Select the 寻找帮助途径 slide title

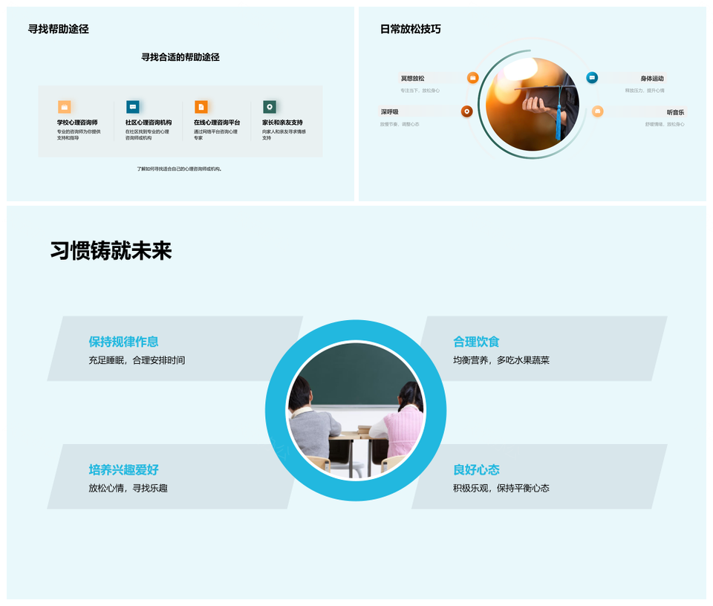coord(59,29)
